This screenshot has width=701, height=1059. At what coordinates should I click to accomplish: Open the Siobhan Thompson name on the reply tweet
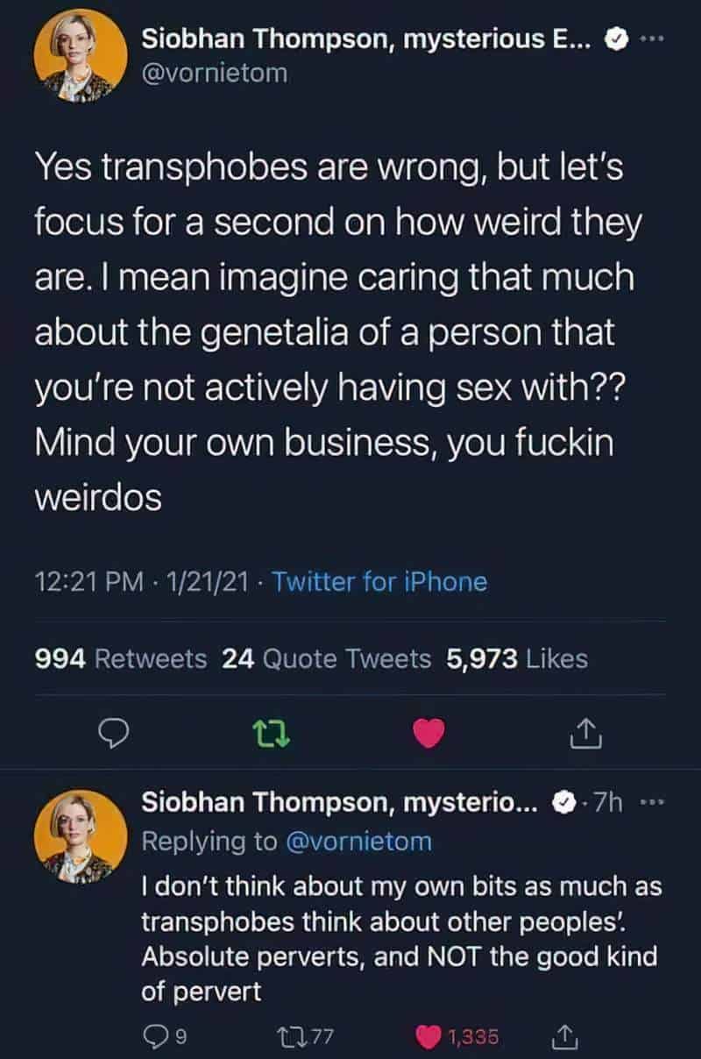(x=343, y=803)
